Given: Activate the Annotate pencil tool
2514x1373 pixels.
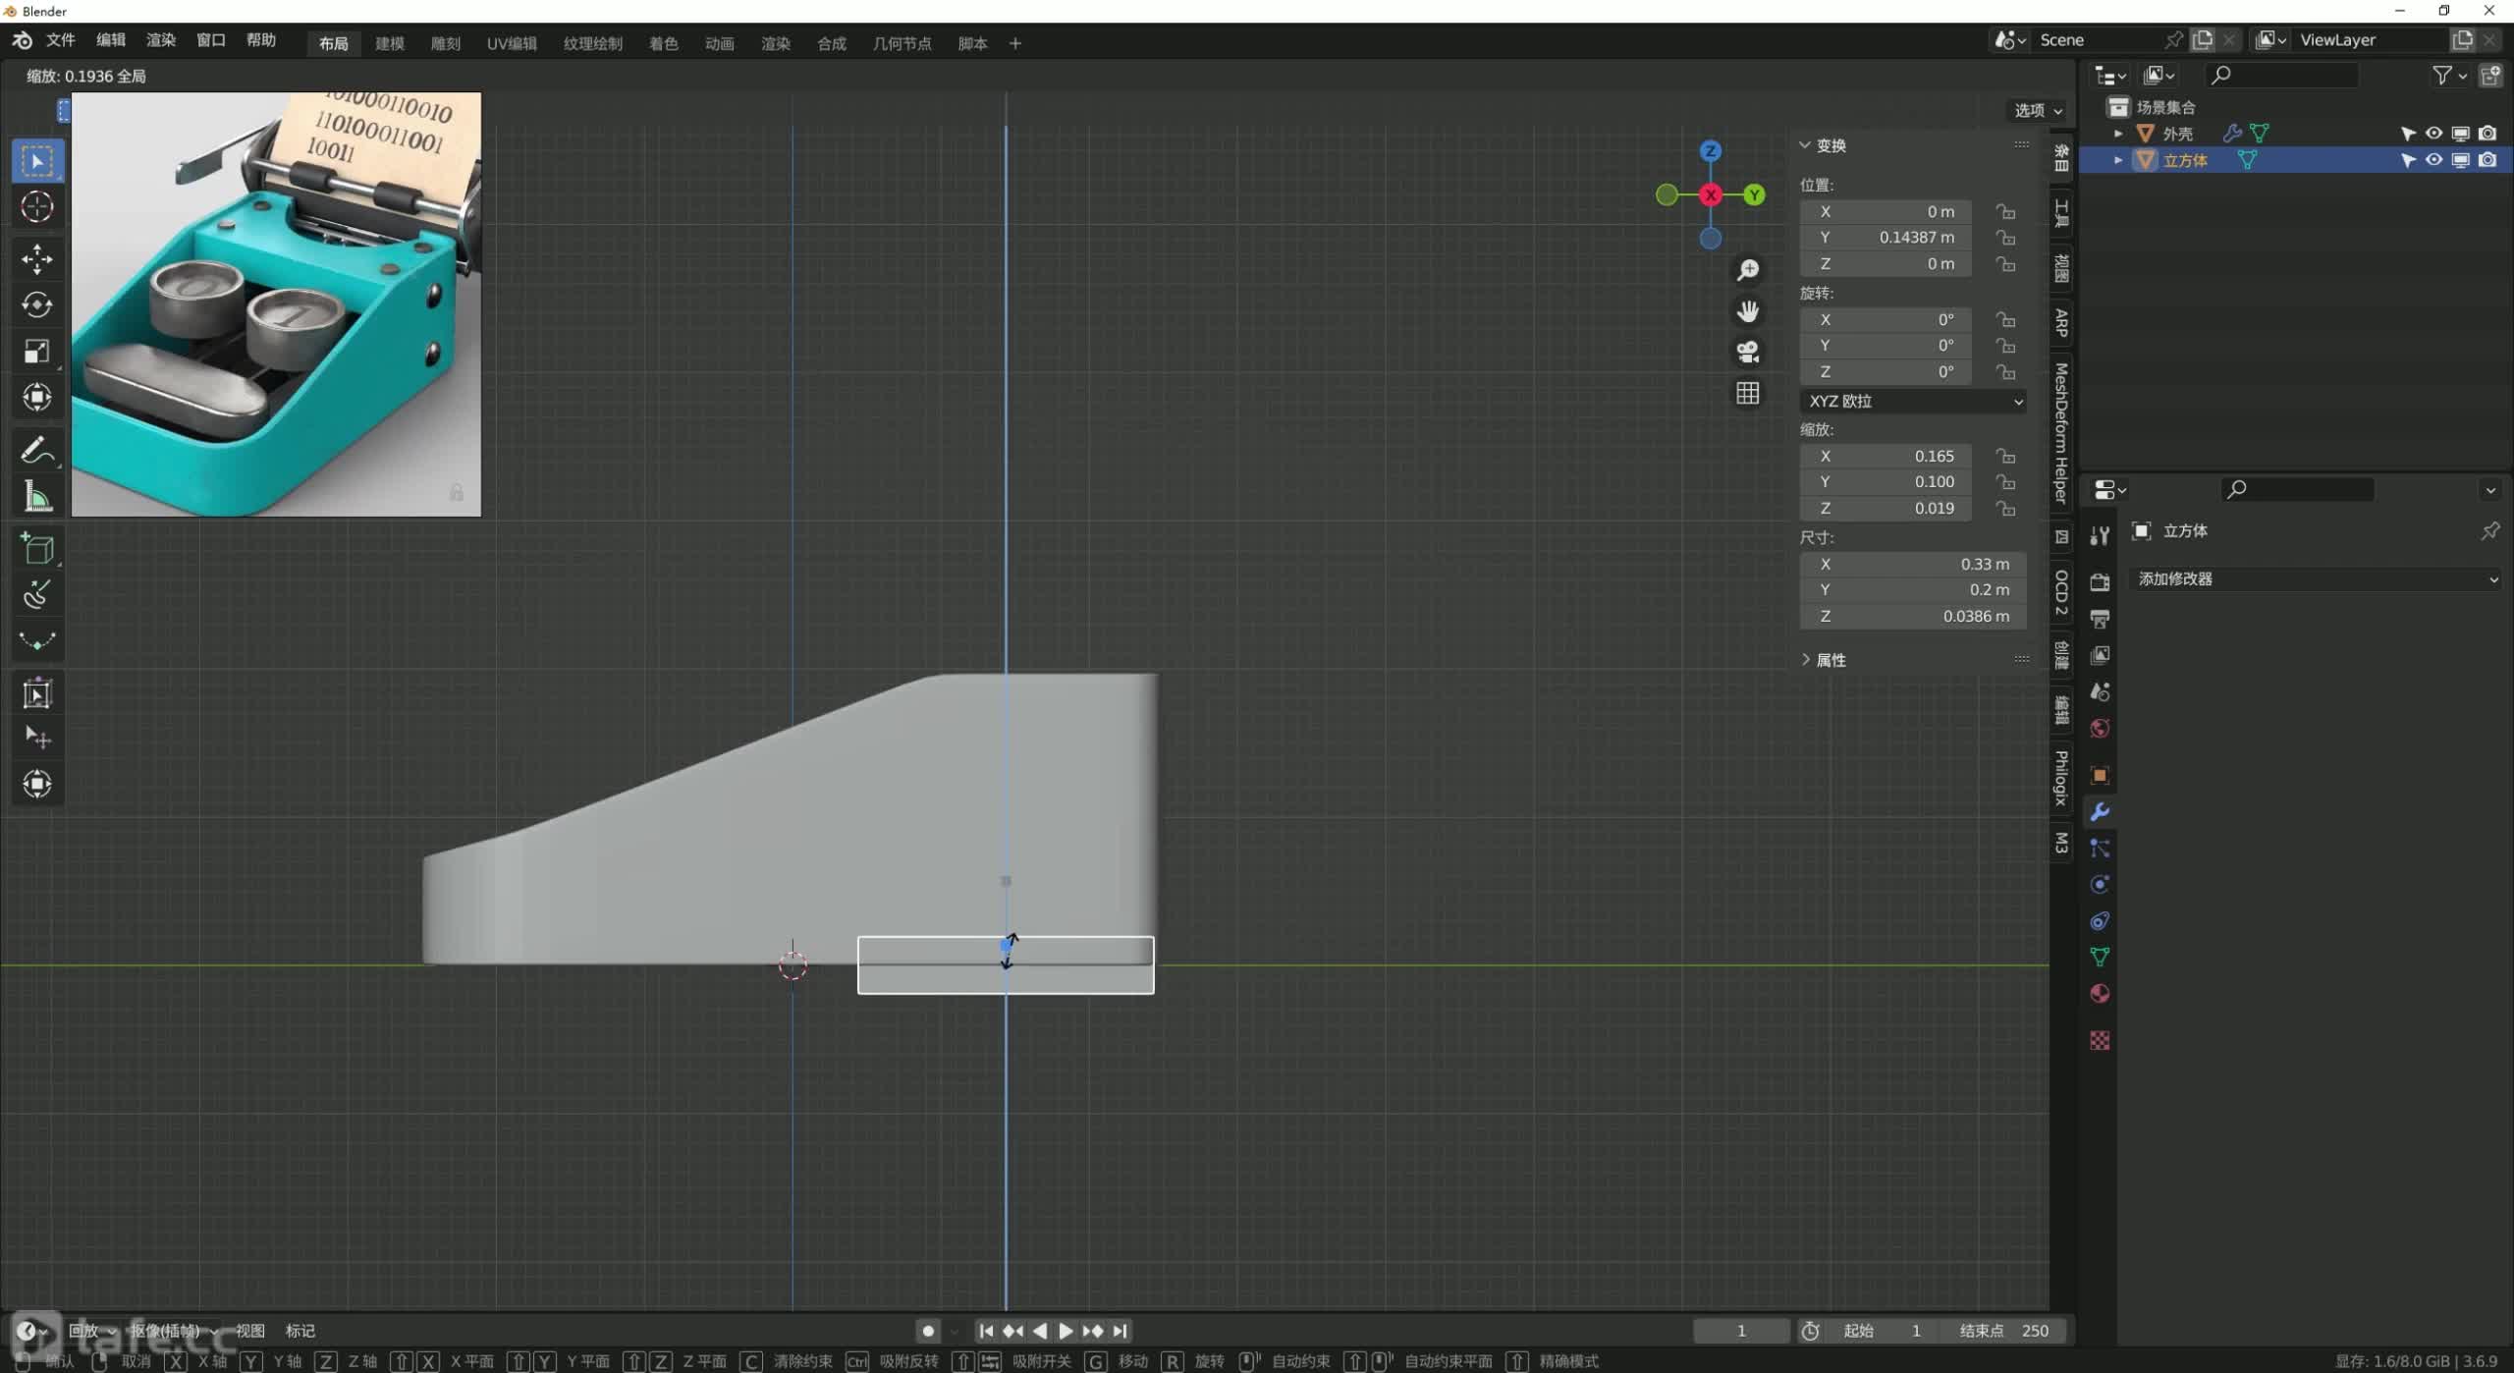Looking at the screenshot, I should point(36,450).
